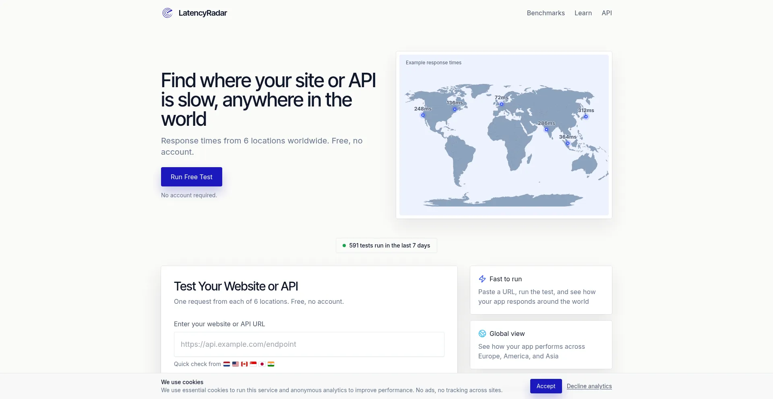Viewport: 773px width, 399px height.
Task: Click the 286ms map marker dot
Action: pyautogui.click(x=546, y=130)
